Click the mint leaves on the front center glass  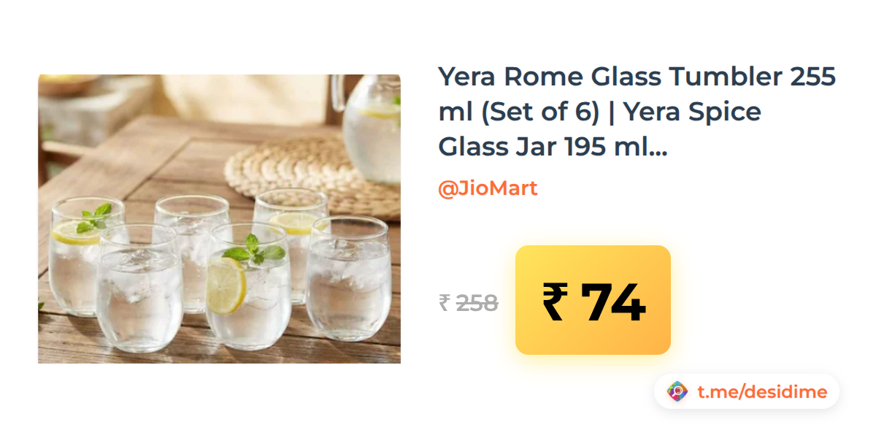(254, 250)
